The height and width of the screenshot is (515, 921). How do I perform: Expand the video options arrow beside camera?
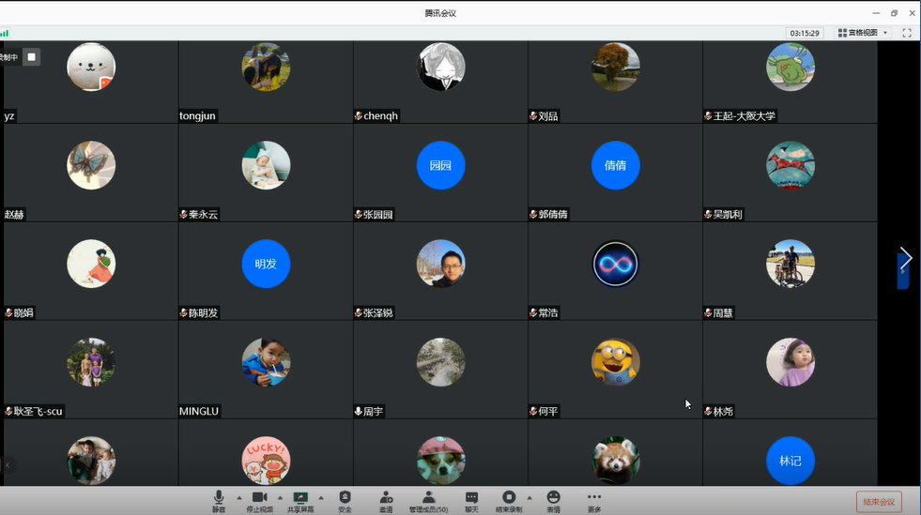pos(280,498)
